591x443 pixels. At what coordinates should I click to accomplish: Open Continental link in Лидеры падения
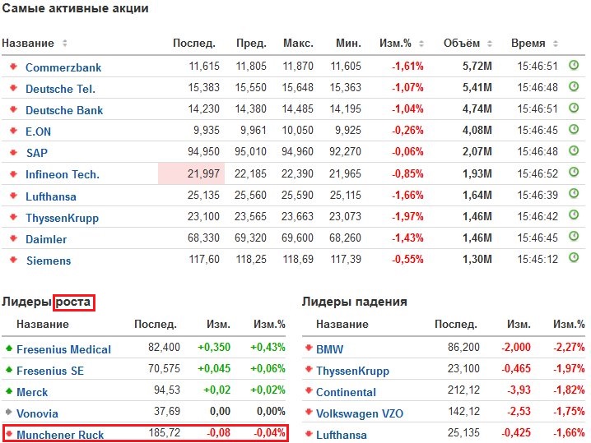pyautogui.click(x=346, y=392)
